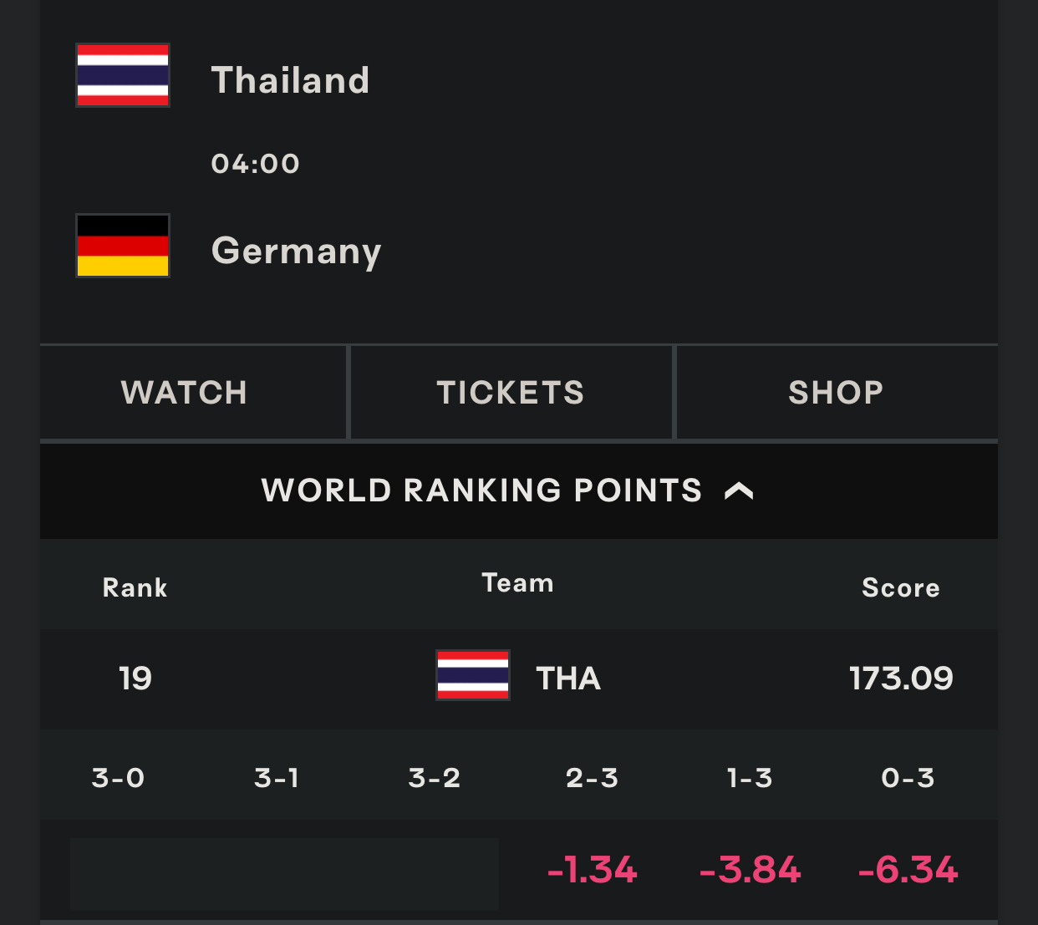Click the Thailand flag icon in match header
The image size is (1038, 925).
123,75
